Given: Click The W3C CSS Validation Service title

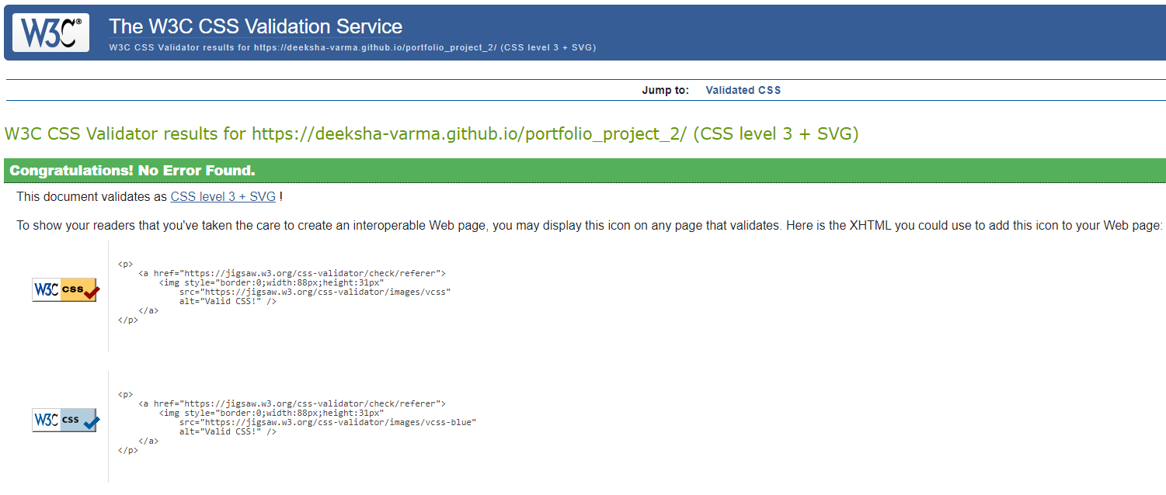Looking at the screenshot, I should (256, 26).
